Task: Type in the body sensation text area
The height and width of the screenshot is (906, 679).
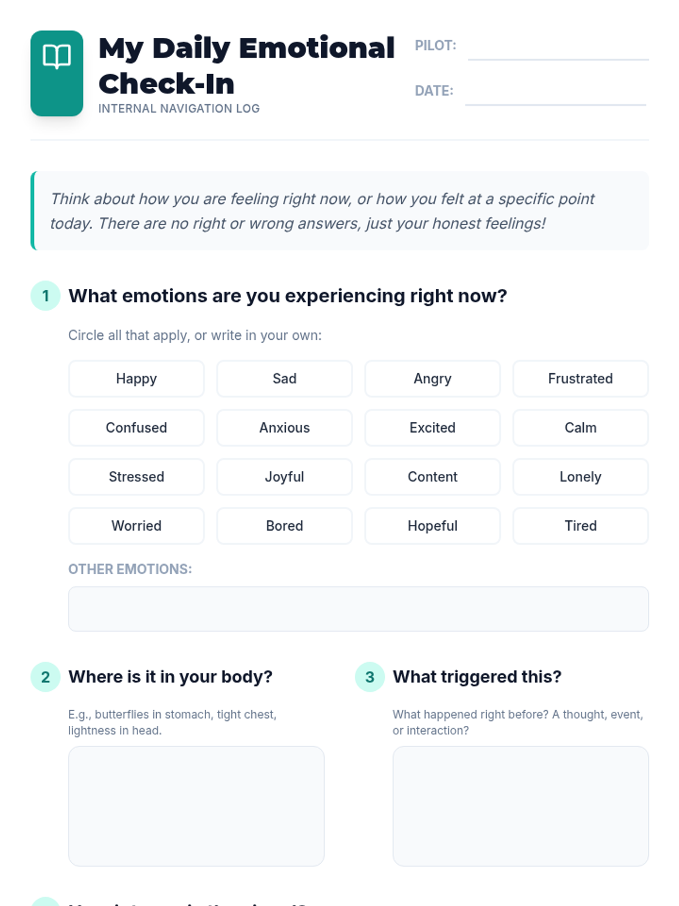Action: tap(196, 806)
